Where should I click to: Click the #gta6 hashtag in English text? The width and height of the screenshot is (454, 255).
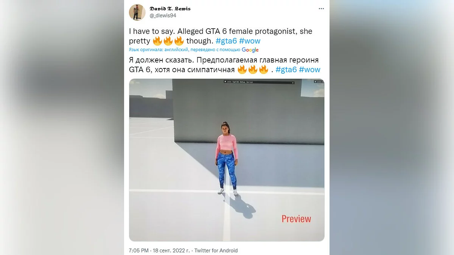click(x=226, y=41)
